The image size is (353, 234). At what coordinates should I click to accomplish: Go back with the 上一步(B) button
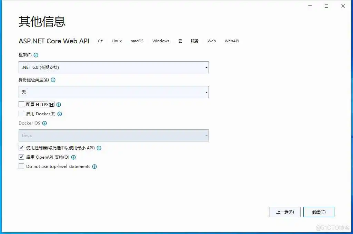pos(285,212)
